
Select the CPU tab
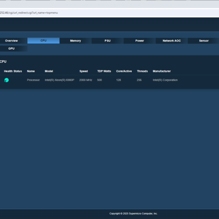tap(43, 40)
